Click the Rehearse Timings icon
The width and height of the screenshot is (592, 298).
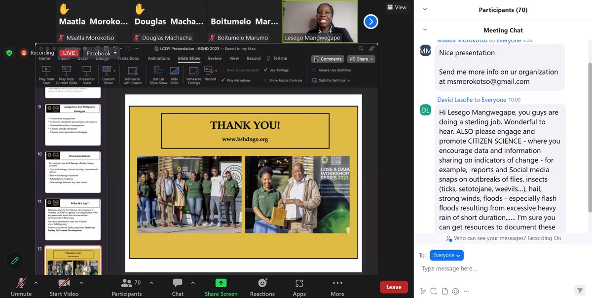pos(193,71)
